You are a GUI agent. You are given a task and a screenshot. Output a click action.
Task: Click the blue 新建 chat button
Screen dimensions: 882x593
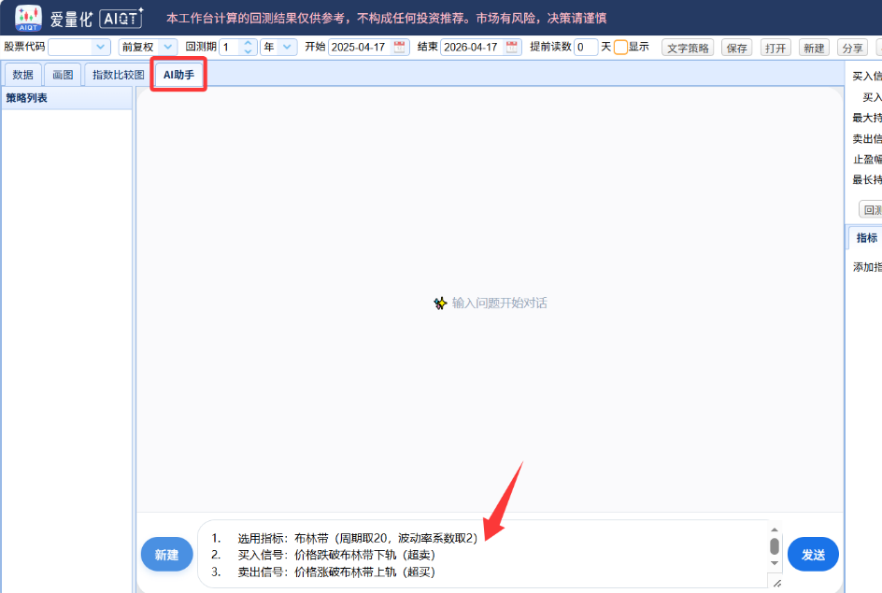coord(166,555)
